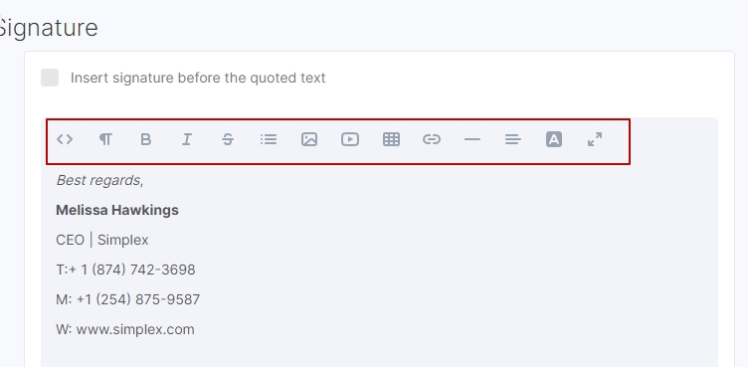The width and height of the screenshot is (748, 367).
Task: Click the 'Insert signature before the quoted text' label
Action: coord(198,78)
